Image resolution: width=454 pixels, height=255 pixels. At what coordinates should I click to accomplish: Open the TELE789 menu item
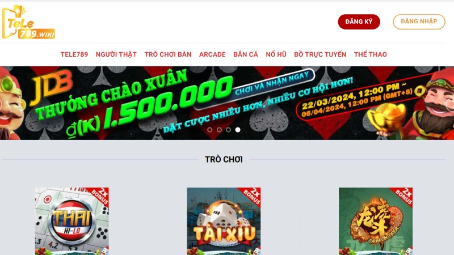[x=74, y=54]
